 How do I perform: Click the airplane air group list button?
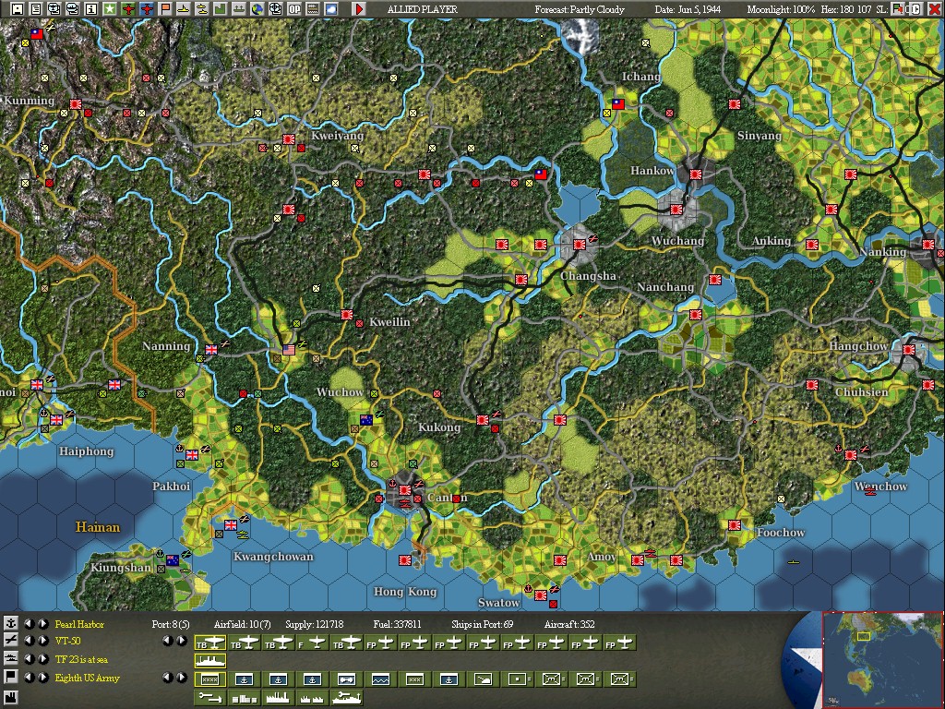[x=10, y=641]
